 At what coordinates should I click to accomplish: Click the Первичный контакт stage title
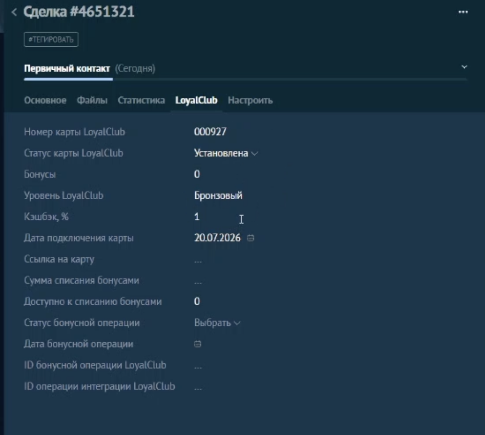tap(67, 68)
